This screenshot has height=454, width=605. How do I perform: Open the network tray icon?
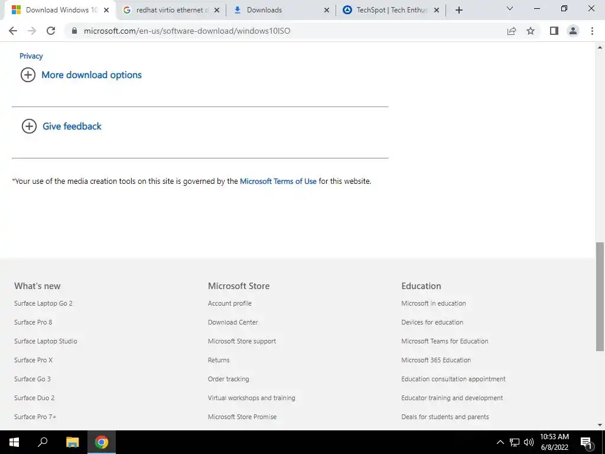(515, 442)
